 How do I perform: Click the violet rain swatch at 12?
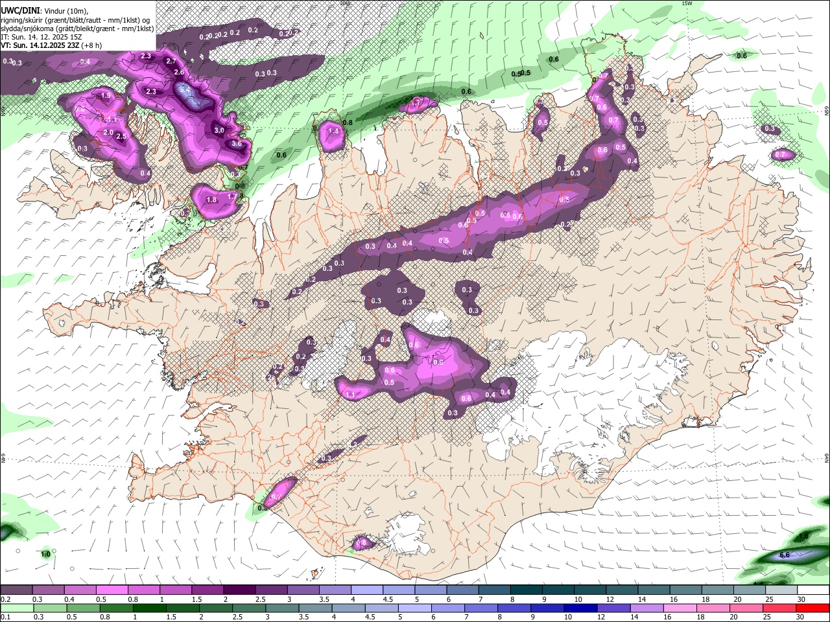pyautogui.click(x=612, y=608)
